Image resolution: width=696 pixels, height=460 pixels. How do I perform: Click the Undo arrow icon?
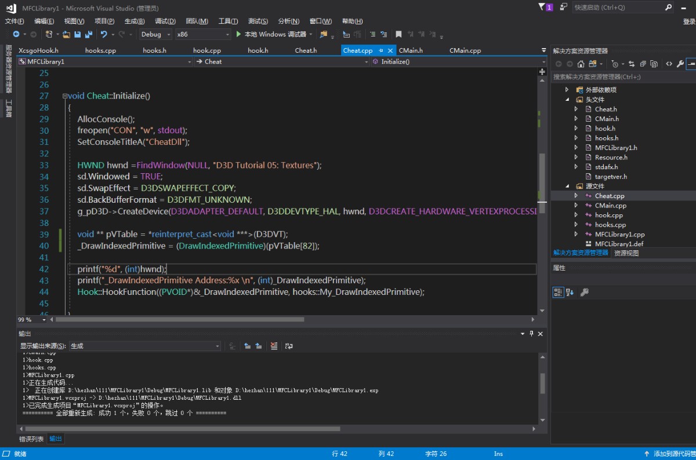pyautogui.click(x=104, y=34)
